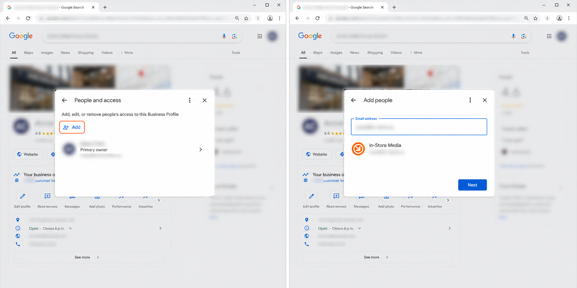This screenshot has width=577, height=288.
Task: Show more profile actions in right window
Action: pyautogui.click(x=448, y=200)
